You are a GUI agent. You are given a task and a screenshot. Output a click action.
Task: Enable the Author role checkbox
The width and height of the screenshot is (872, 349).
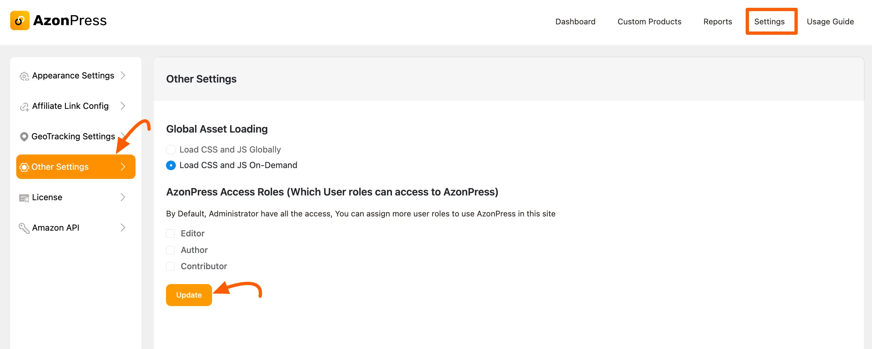(170, 250)
